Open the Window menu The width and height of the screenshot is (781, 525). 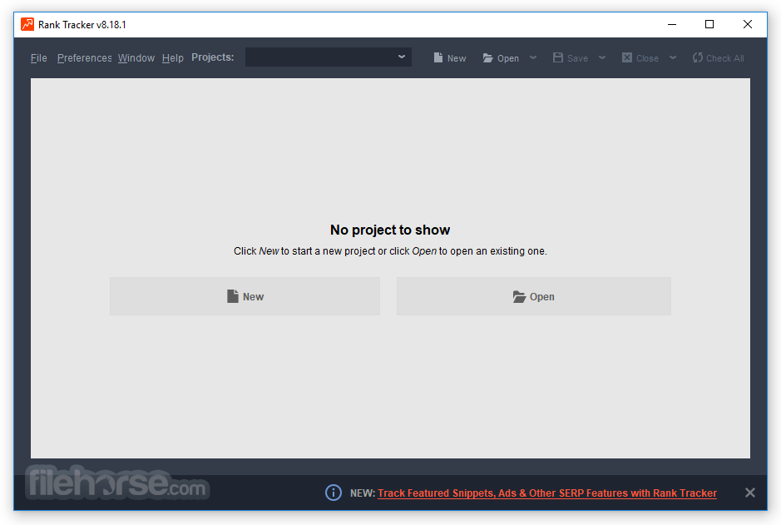point(136,57)
